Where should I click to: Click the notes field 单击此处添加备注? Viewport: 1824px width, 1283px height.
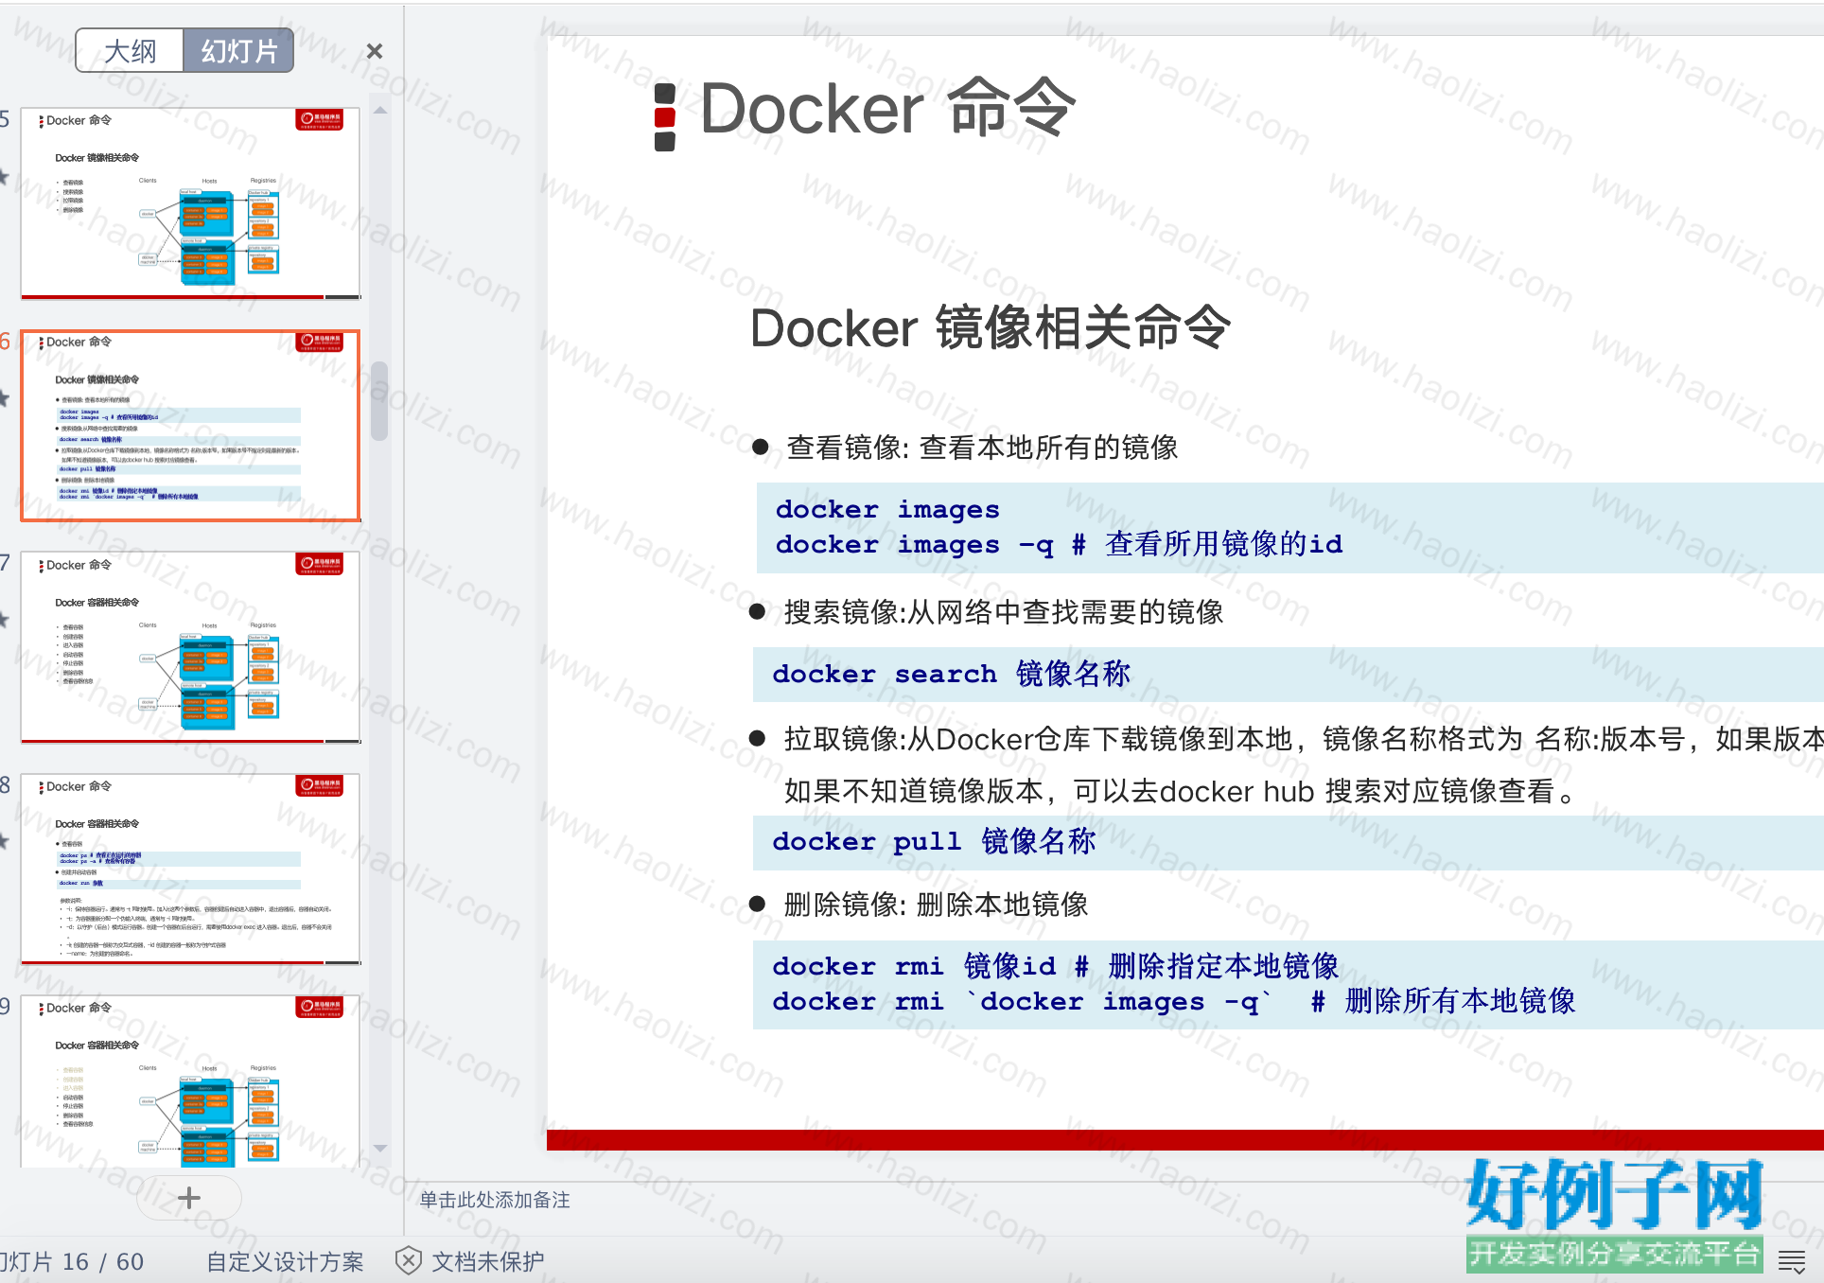pos(495,1200)
